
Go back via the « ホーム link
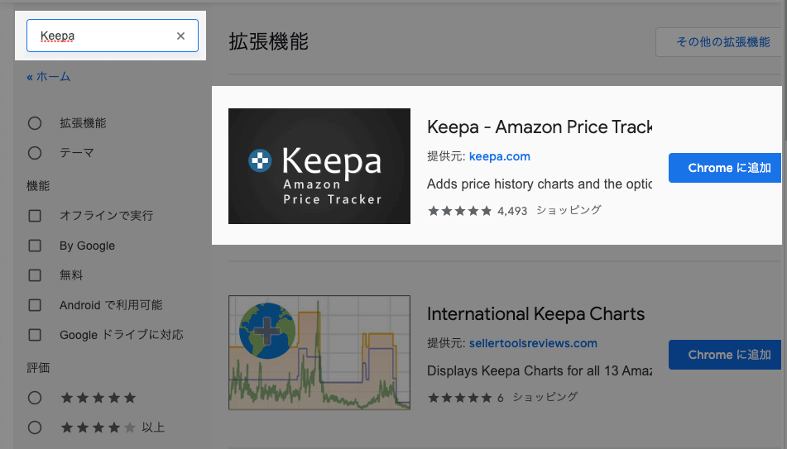pos(49,77)
